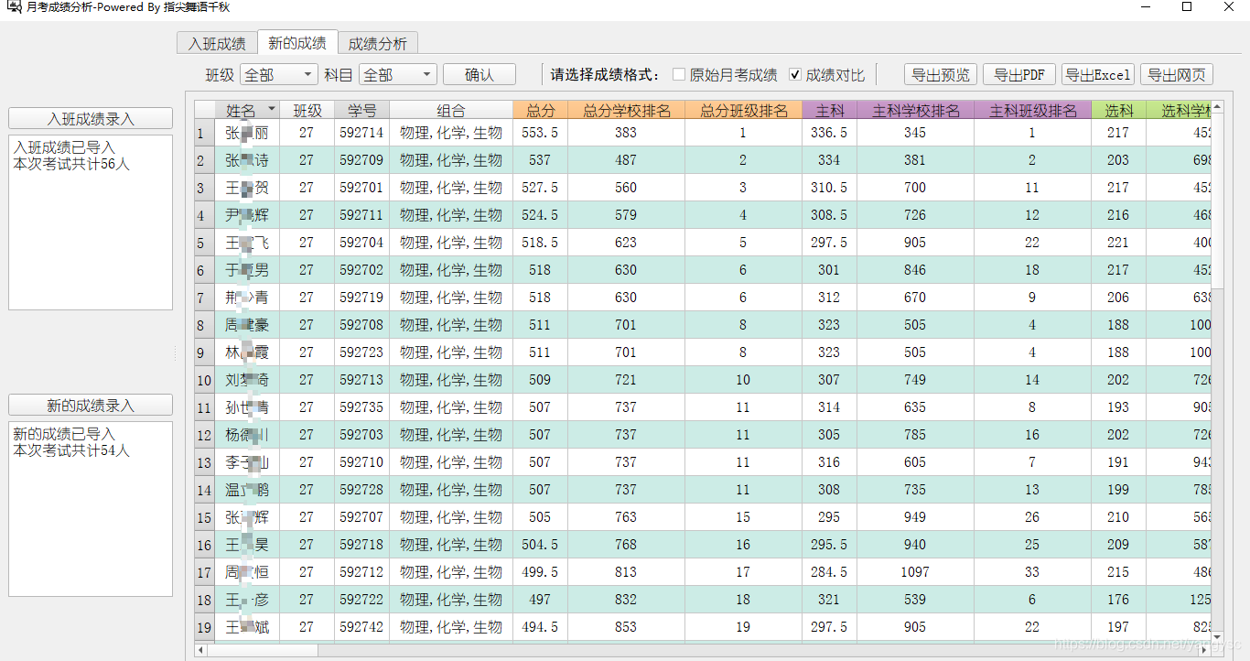Click the left panel splitter handle

175,353
